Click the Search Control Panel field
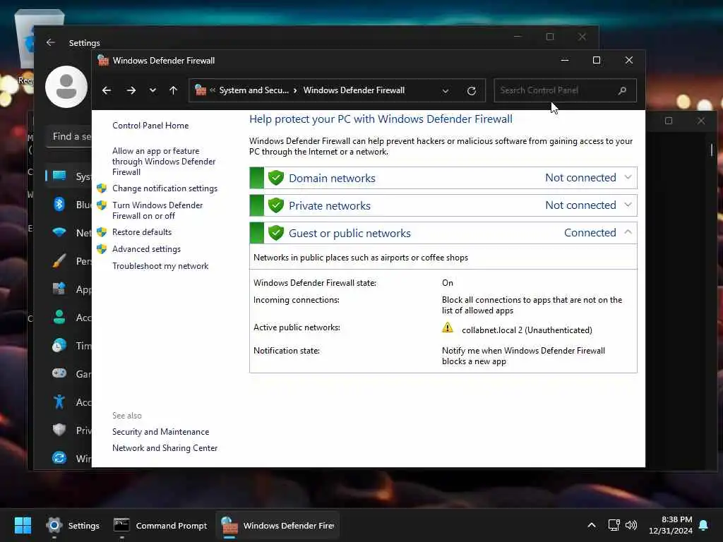723x542 pixels. pyautogui.click(x=565, y=90)
